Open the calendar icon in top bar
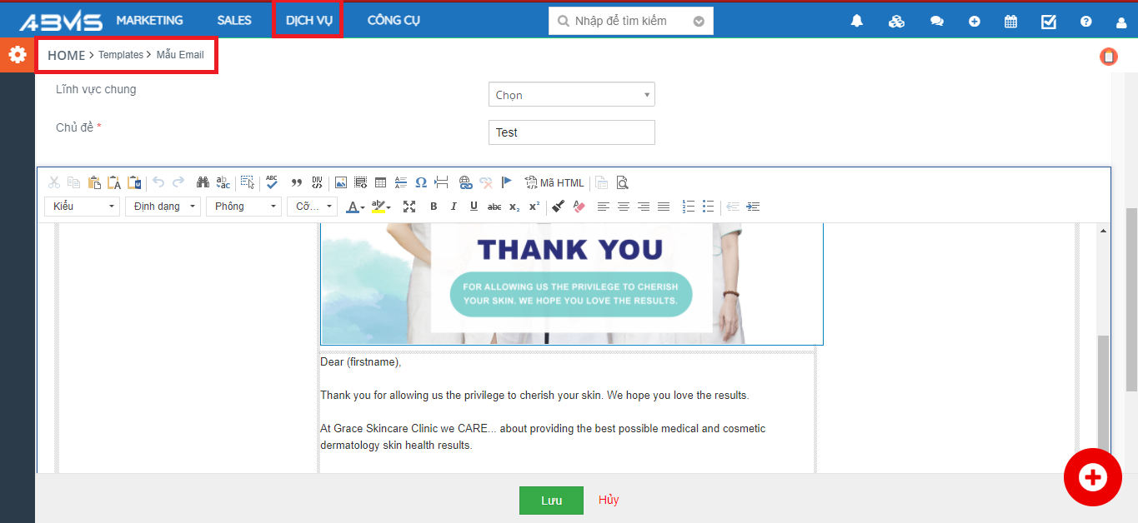The width and height of the screenshot is (1138, 523). (1010, 22)
